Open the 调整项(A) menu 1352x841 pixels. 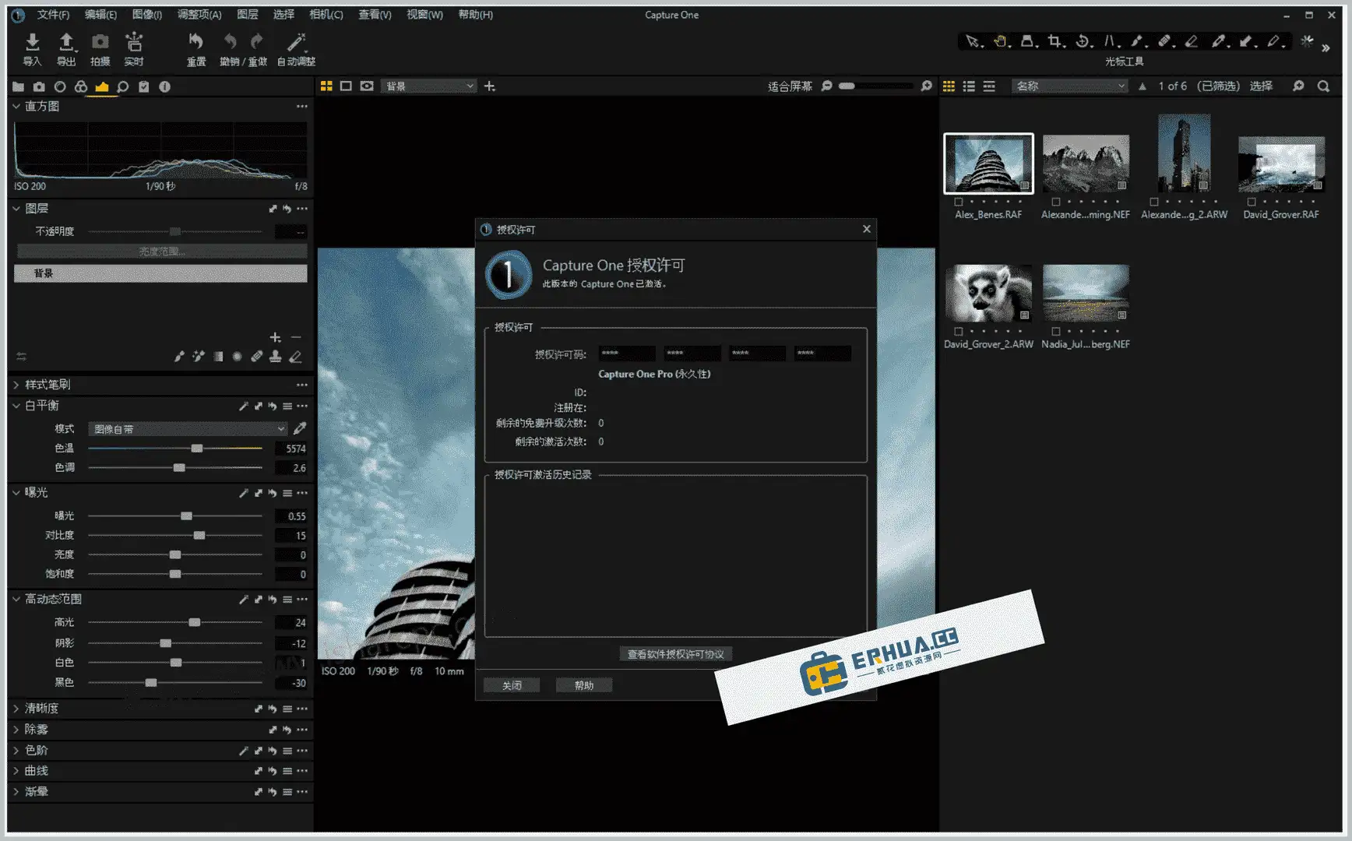[198, 14]
